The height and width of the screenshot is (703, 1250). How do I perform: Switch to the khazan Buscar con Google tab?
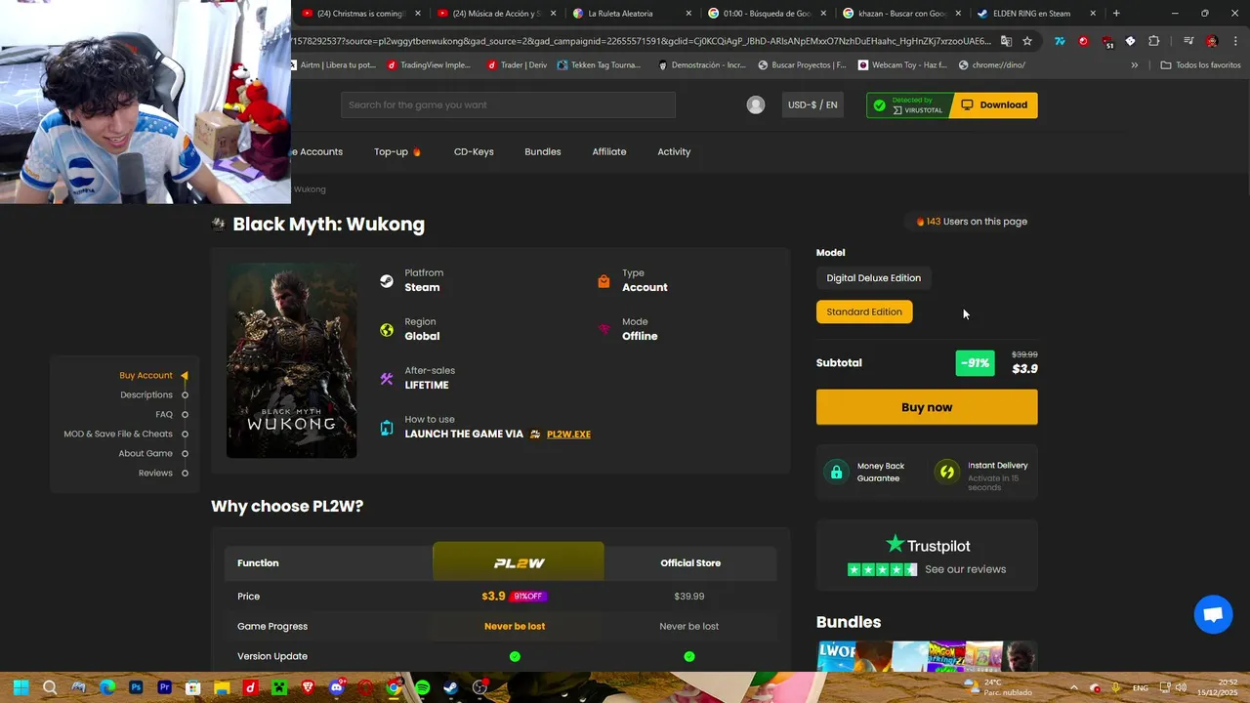click(901, 14)
